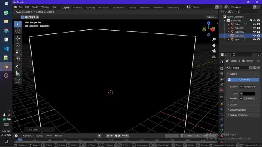
Task: Collapse the Collection tree item
Action: tap(225, 20)
